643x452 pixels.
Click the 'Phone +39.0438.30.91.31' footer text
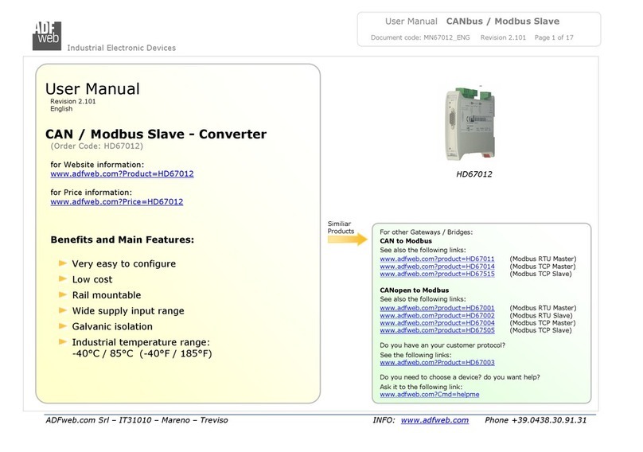coord(536,420)
